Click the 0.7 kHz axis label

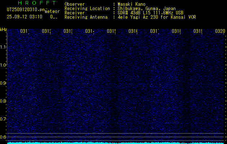coord(3,119)
